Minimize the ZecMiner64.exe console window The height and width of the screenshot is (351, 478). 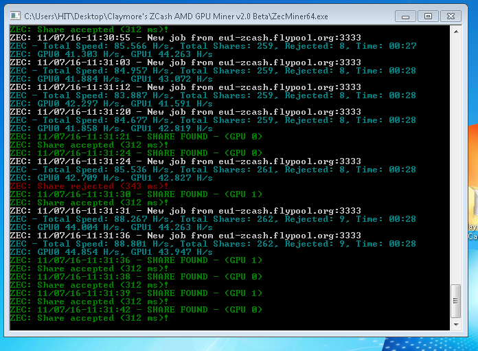tap(405, 16)
